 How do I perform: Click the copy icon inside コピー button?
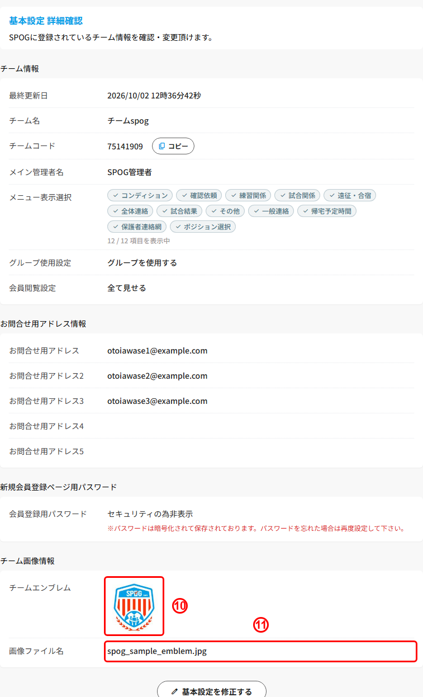point(162,146)
